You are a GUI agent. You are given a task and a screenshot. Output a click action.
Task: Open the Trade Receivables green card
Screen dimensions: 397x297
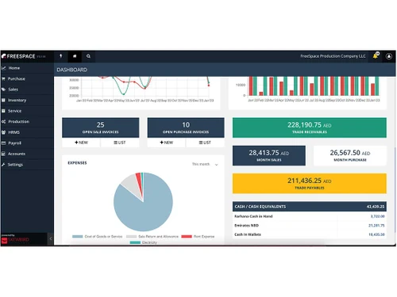[310, 128]
